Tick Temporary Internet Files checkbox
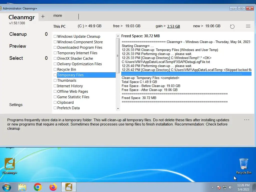Screen dimensions: 256x192 (55, 53)
